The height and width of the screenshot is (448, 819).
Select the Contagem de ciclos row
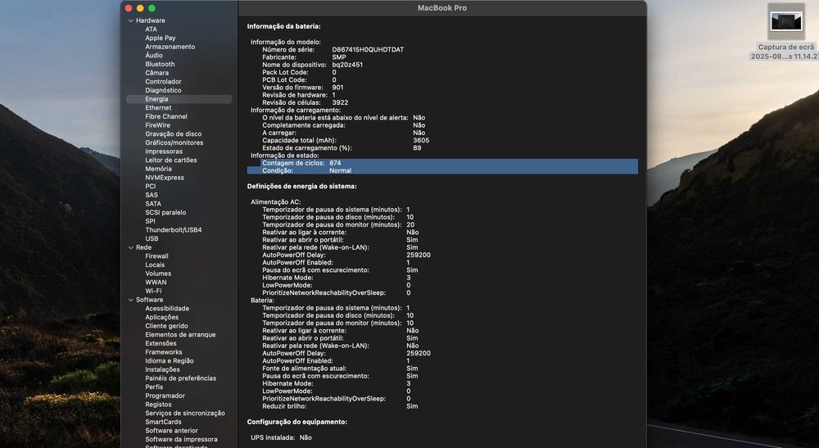442,163
